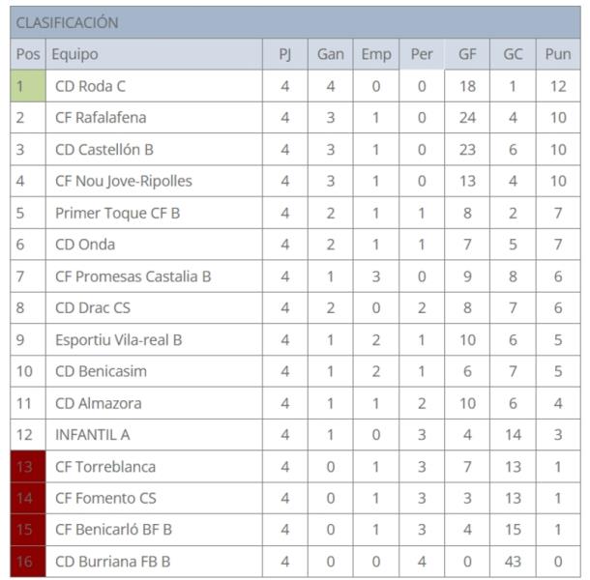Click the green position 1 cell
Viewport: 590px width, 580px height.
(x=27, y=86)
